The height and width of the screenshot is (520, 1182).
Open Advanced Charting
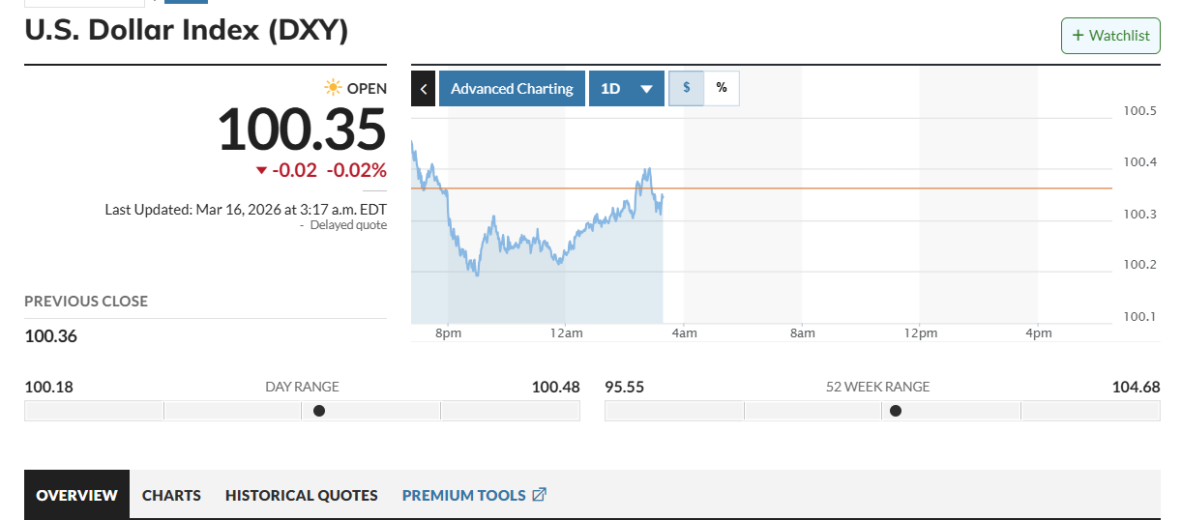pos(512,89)
